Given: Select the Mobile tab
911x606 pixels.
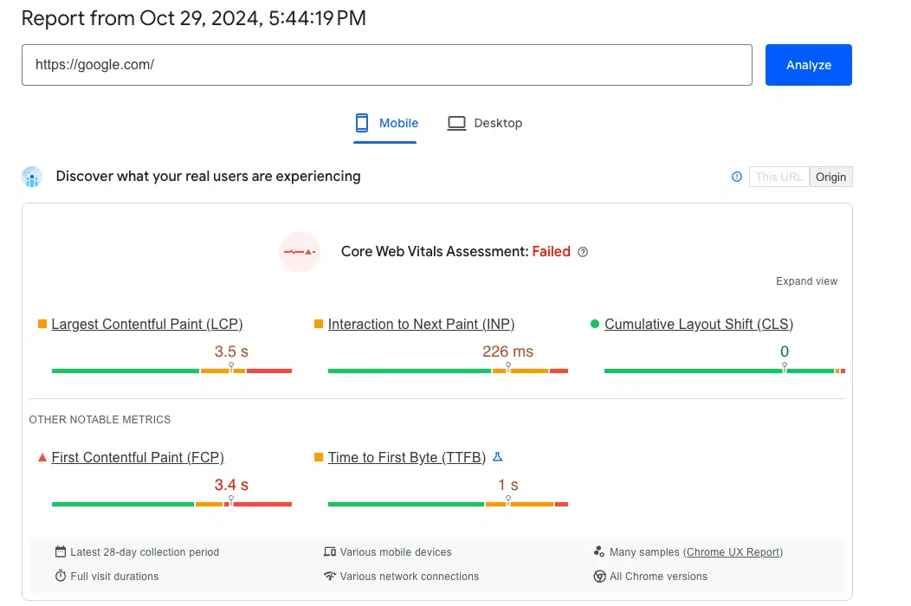Looking at the screenshot, I should tap(385, 123).
